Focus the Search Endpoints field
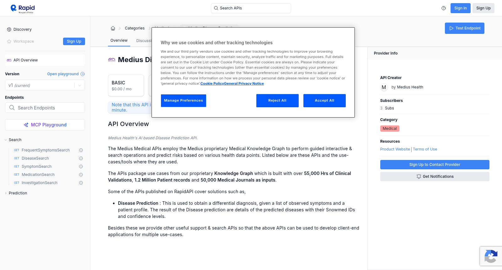502x270 pixels. click(x=45, y=108)
